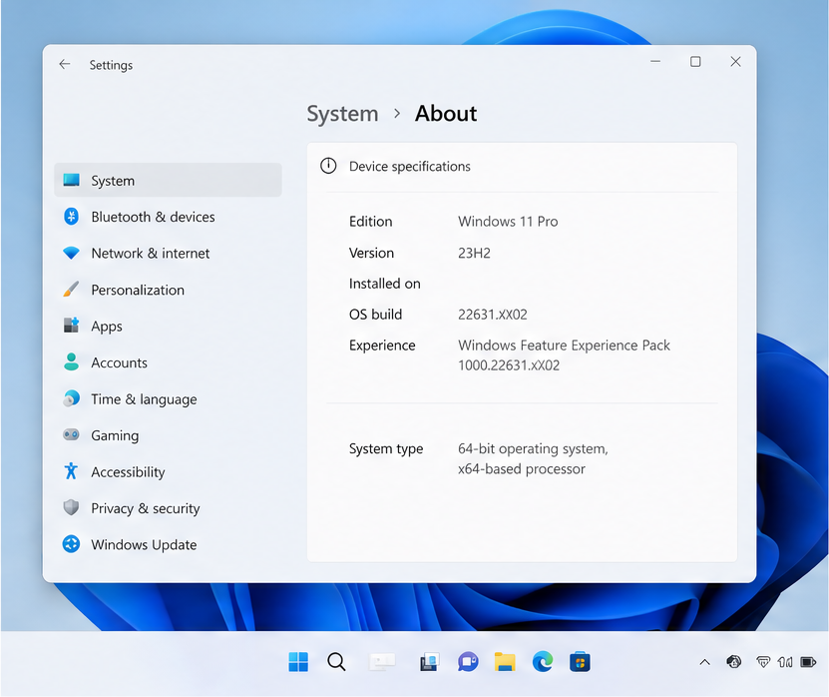Click the Network & internet wifi icon
This screenshot has width=829, height=697.
72,253
